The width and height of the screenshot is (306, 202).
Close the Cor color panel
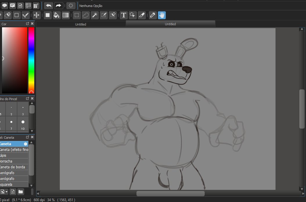(32, 24)
